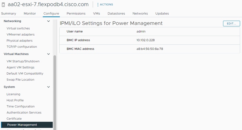
Task: Collapse the System section chevron
Action: 48,87
